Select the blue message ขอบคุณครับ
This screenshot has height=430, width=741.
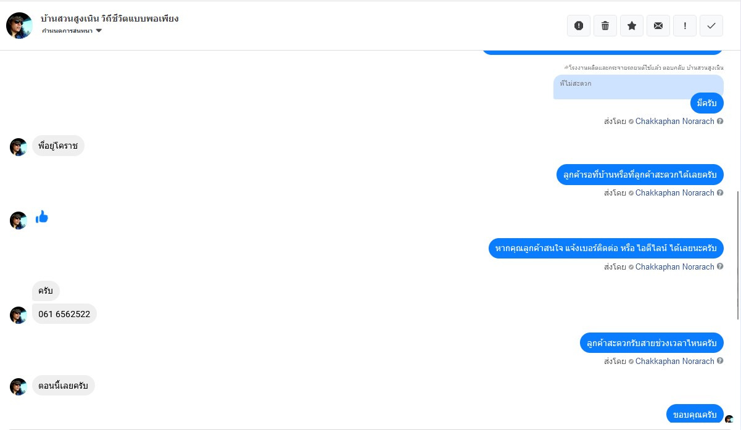click(x=695, y=414)
